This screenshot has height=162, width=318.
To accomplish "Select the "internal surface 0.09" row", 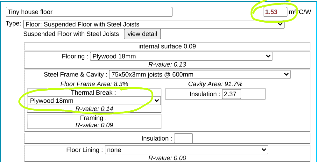I will (x=167, y=47).
